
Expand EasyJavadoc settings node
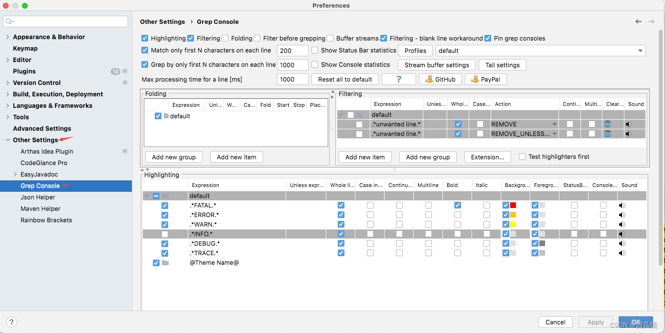click(15, 174)
